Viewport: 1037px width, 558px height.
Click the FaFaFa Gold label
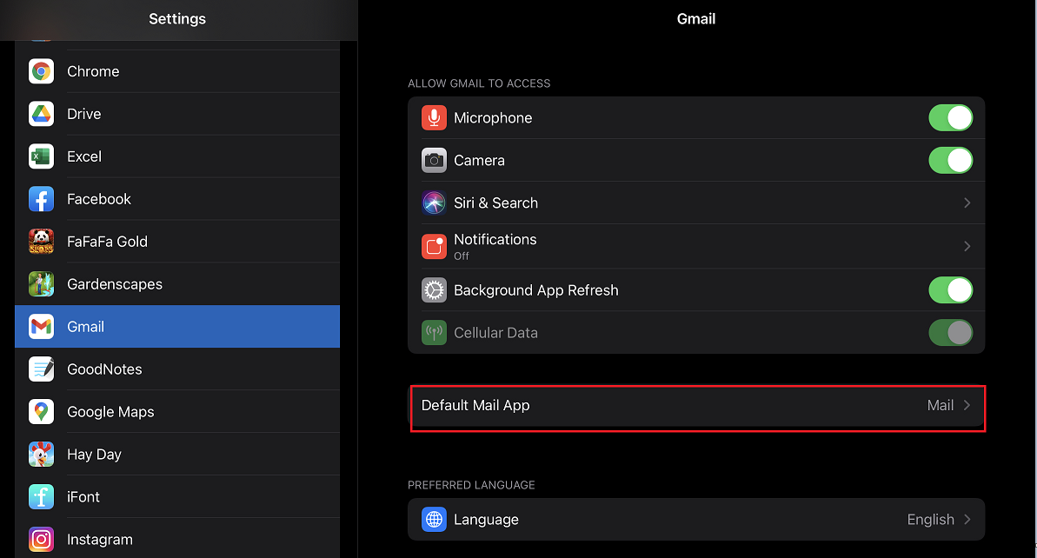pos(107,242)
